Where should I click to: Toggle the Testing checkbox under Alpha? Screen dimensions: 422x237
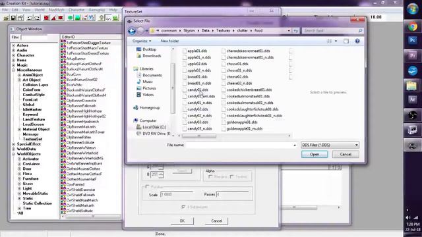(231, 177)
